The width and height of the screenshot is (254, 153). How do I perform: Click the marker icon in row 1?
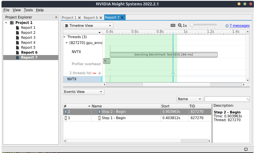[x=66, y=118]
